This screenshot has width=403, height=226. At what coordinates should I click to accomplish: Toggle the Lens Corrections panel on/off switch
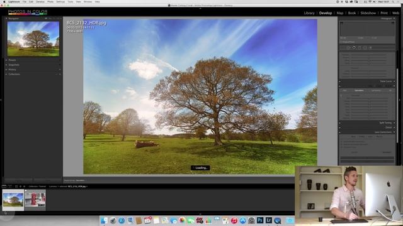tap(340, 132)
